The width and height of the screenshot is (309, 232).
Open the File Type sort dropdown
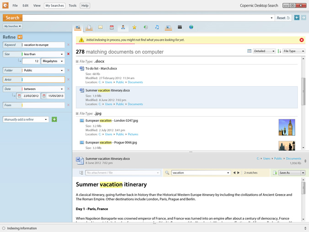click(x=293, y=51)
